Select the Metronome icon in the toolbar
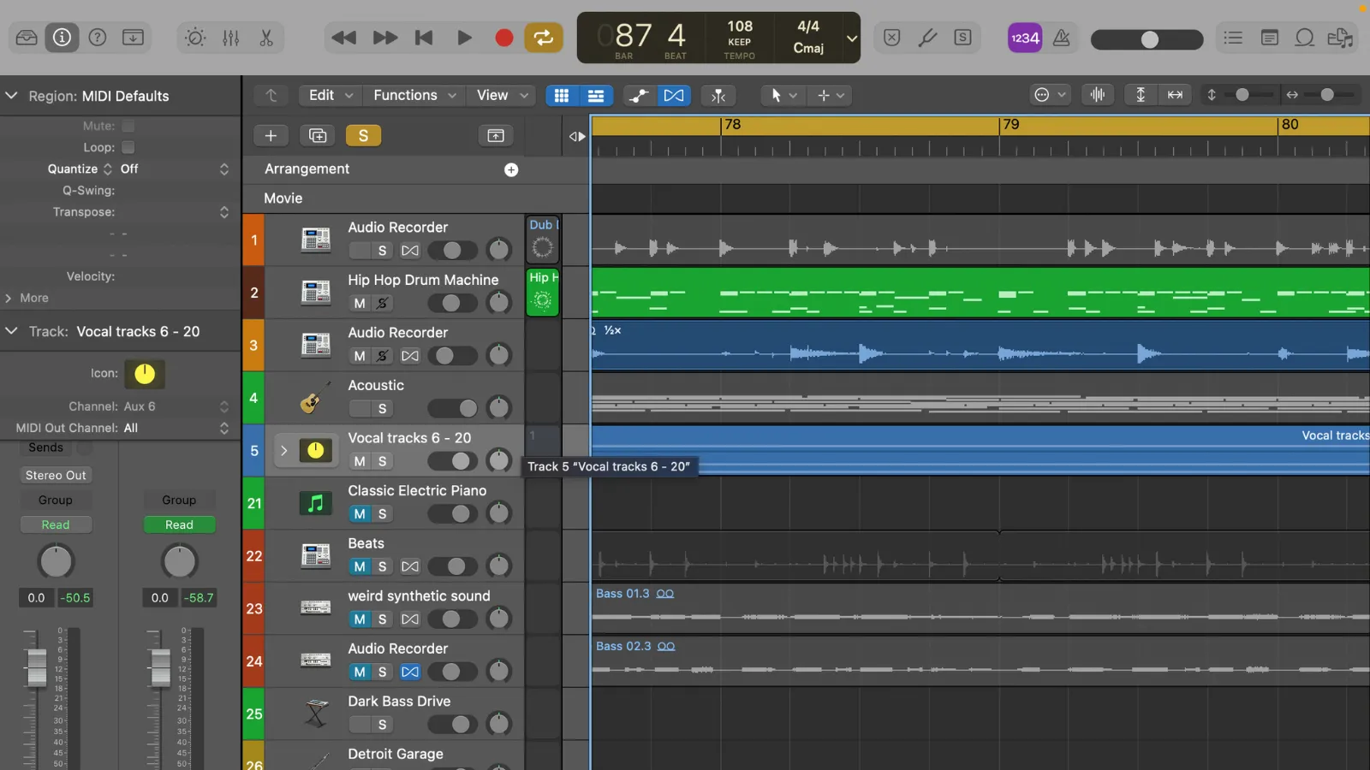The image size is (1370, 770). coord(1063,38)
